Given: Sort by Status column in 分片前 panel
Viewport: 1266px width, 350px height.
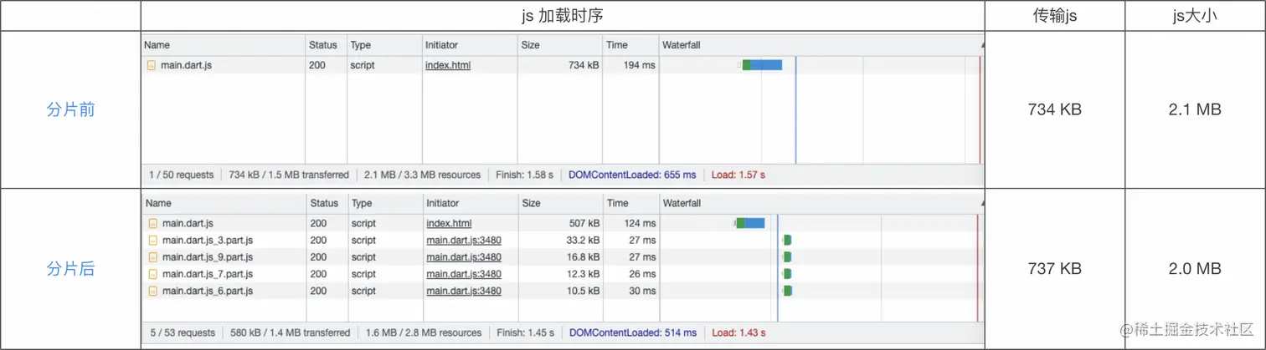Looking at the screenshot, I should 323,45.
